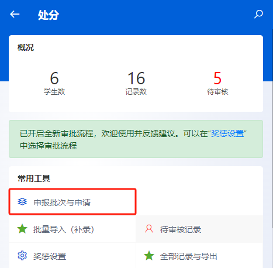273x268 pixels.
Task: Open 全部记录与导出 entry
Action: [199, 256]
